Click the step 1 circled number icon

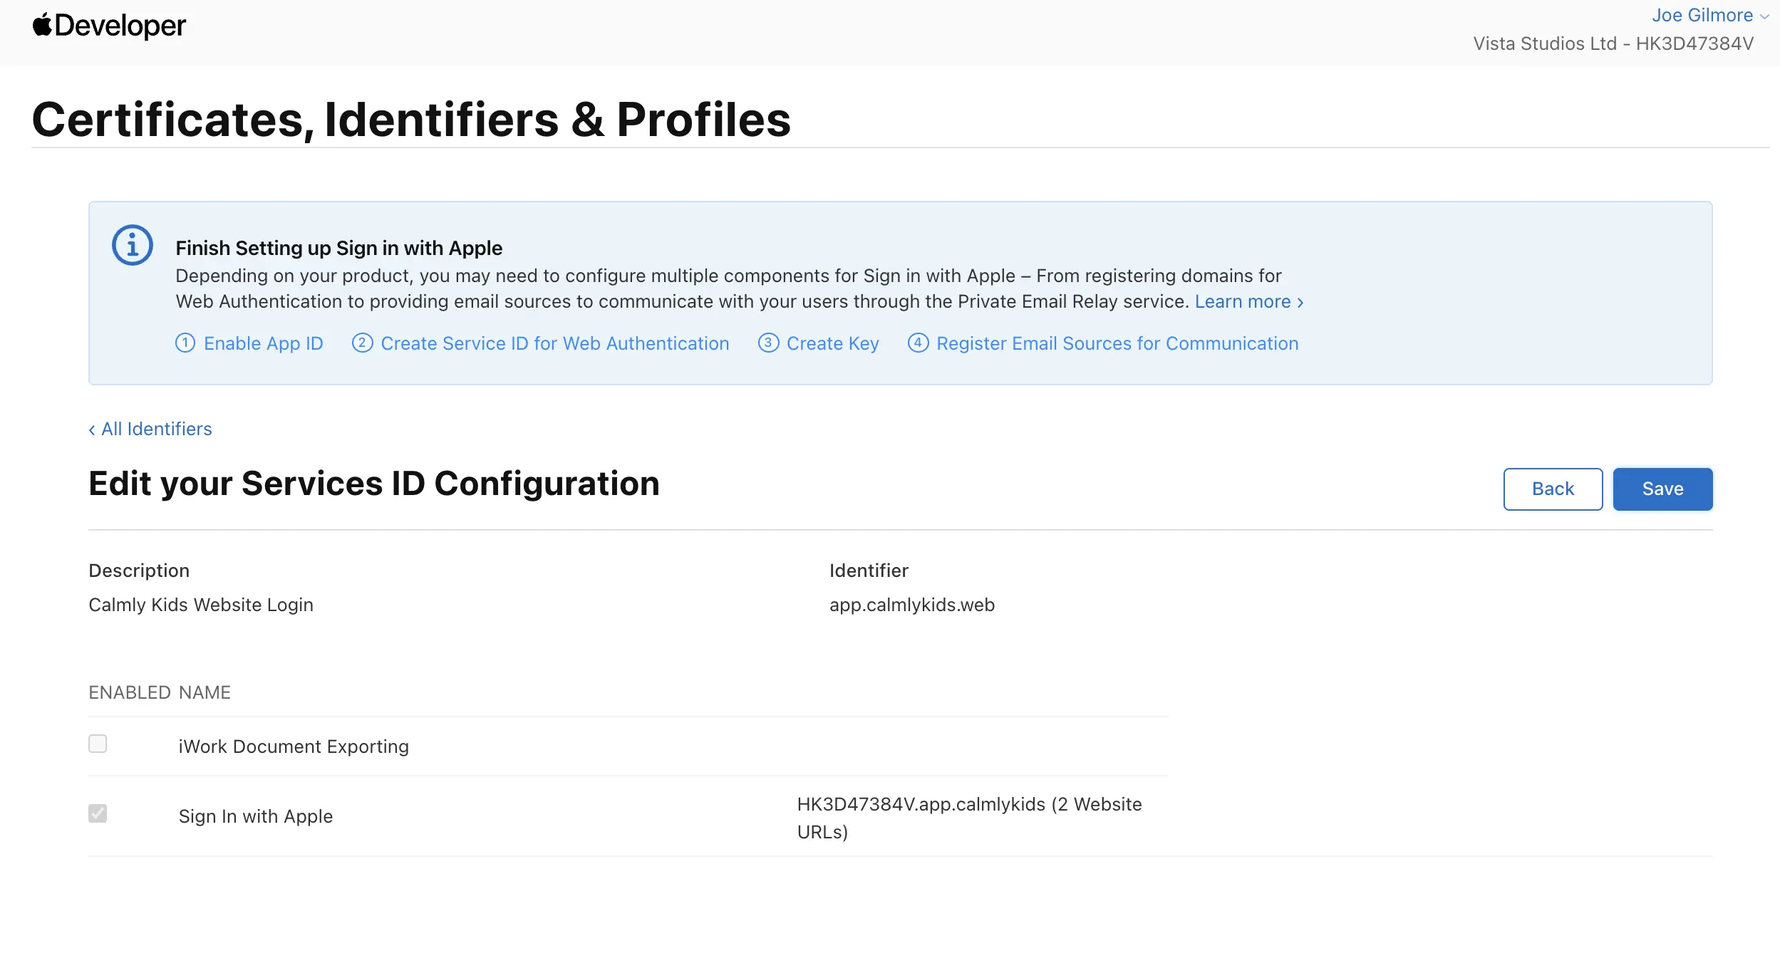click(185, 343)
